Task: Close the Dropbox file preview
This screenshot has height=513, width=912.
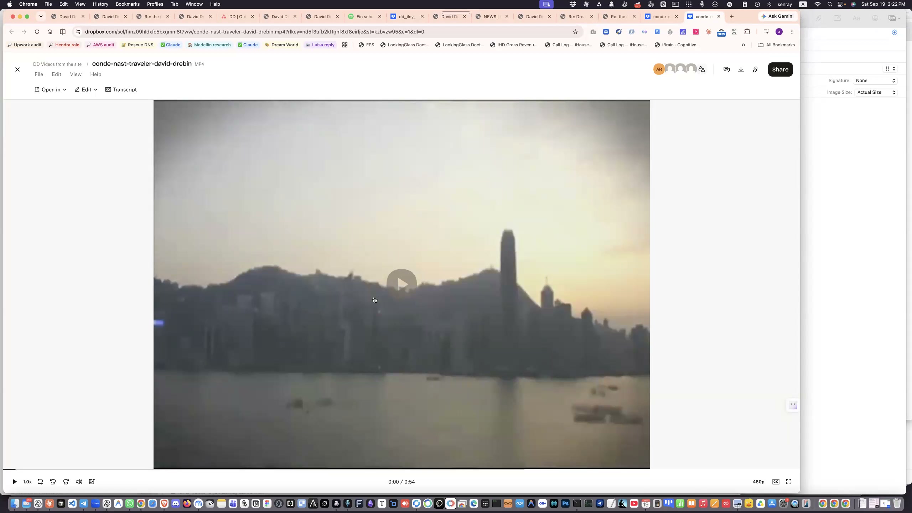Action: click(17, 69)
